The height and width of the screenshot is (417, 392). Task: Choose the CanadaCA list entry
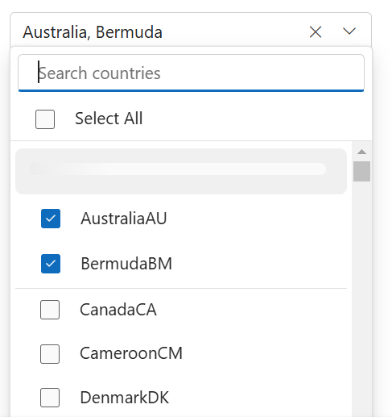point(181,310)
